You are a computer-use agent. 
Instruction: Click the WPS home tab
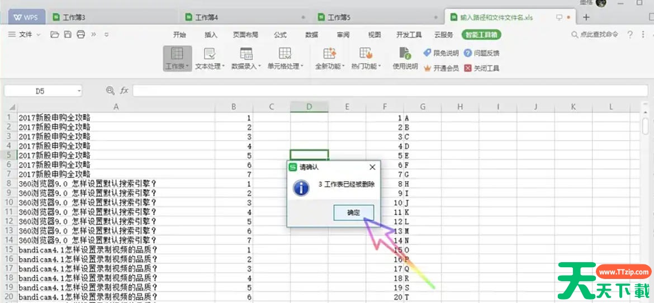[26, 17]
